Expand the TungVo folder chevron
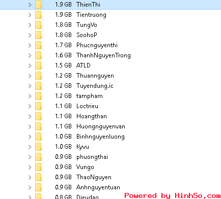Viewport: 221px width, 199px height. 30,25
